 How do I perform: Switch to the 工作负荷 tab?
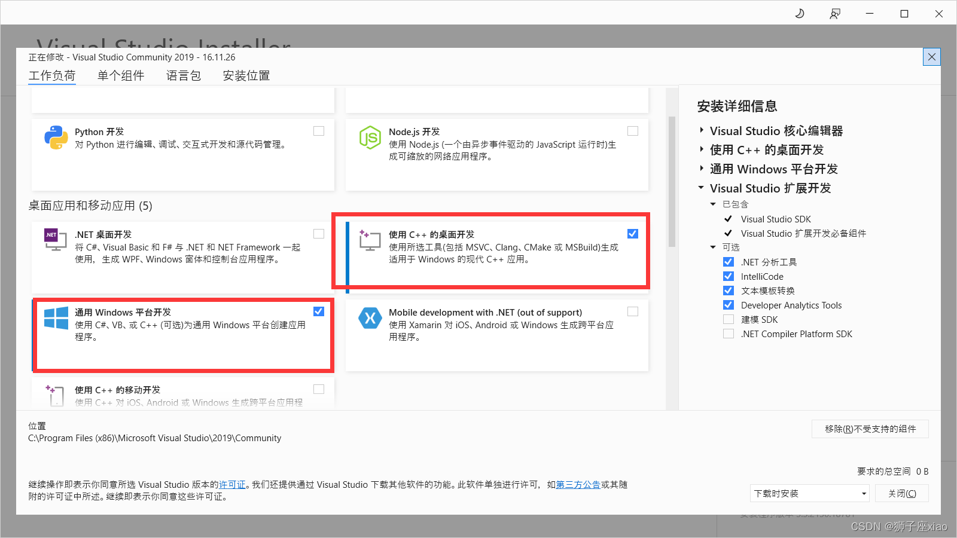pos(52,76)
